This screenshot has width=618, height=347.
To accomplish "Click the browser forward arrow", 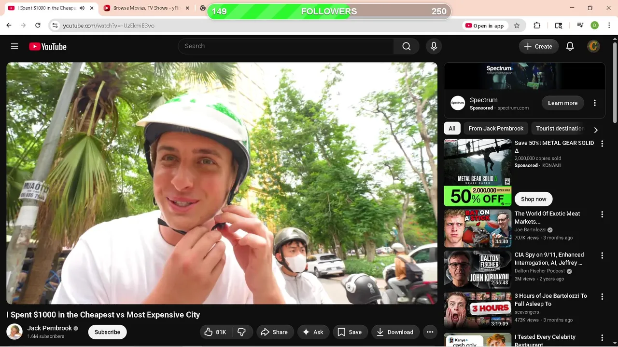I will point(23,26).
